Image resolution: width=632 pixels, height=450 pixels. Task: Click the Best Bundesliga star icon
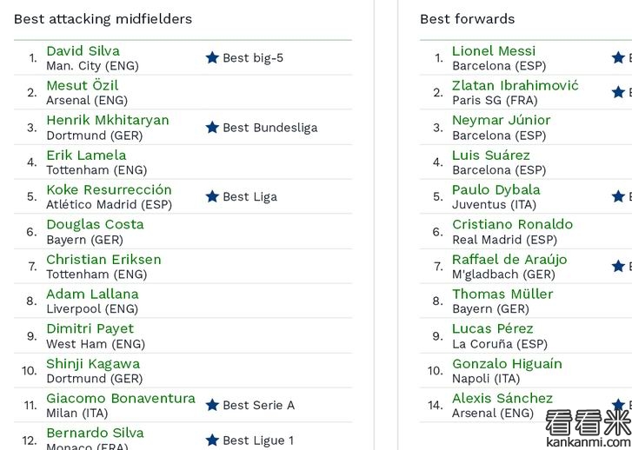(212, 127)
